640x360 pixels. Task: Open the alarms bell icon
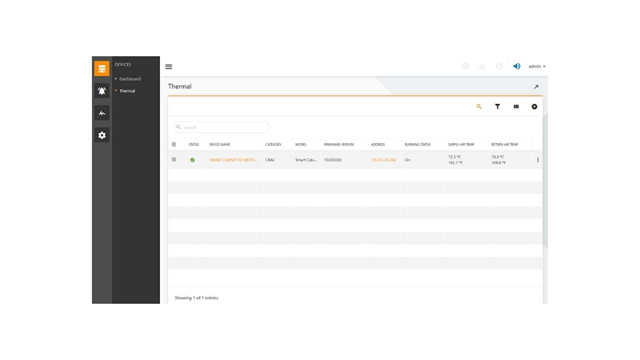pyautogui.click(x=102, y=91)
